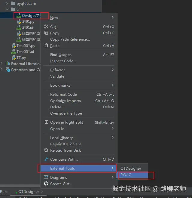Click the Scratches and Consoles icon
The image size is (192, 198).
pyautogui.click(x=8, y=70)
